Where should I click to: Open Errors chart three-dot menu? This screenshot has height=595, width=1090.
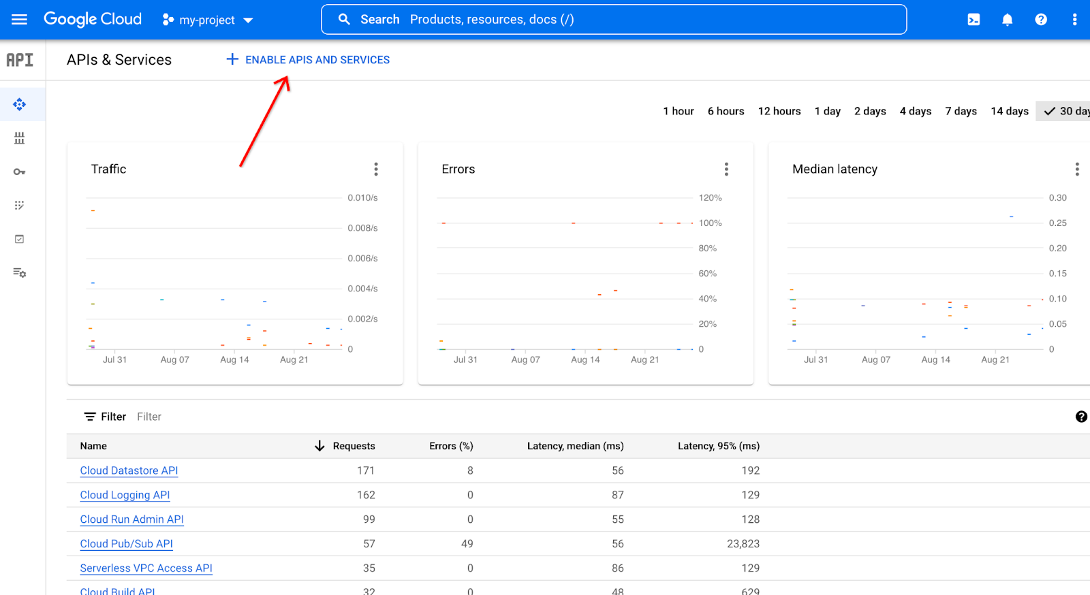(726, 169)
